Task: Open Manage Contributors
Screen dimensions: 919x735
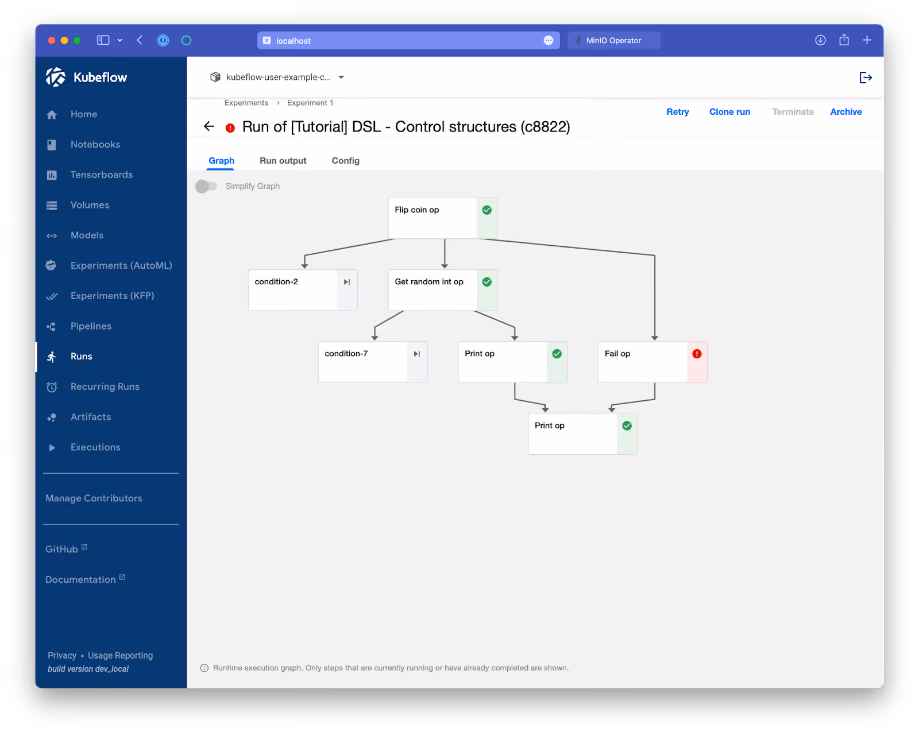Action: click(94, 498)
